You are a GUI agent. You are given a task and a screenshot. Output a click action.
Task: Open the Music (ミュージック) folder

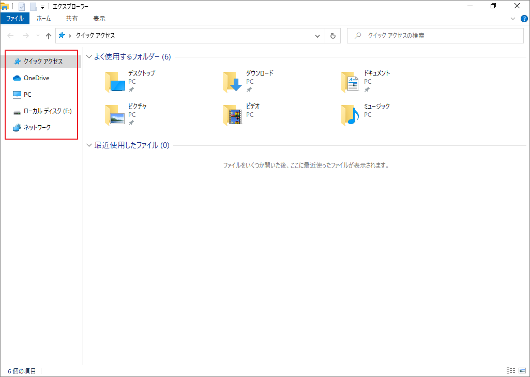pos(350,115)
